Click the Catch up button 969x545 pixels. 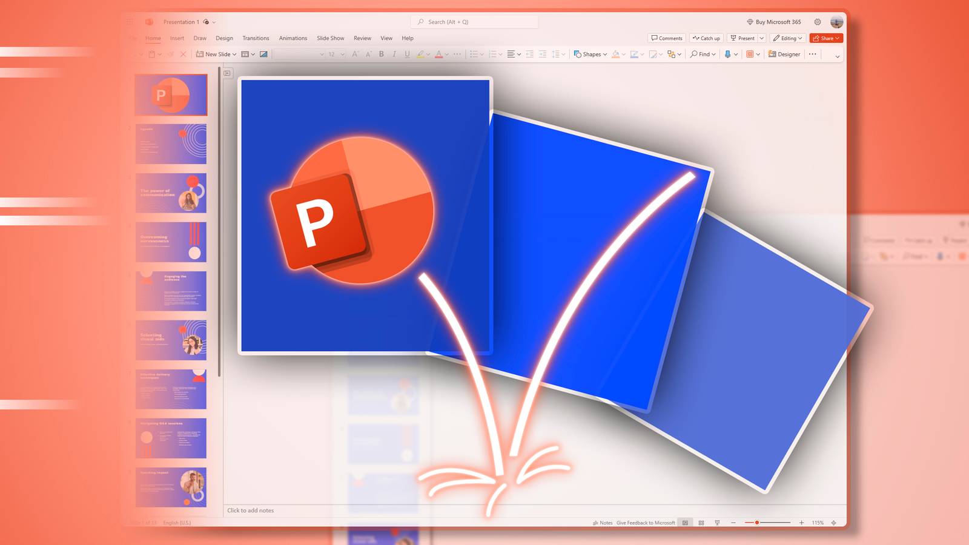[706, 38]
